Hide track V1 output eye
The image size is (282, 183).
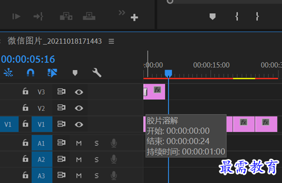(79, 124)
